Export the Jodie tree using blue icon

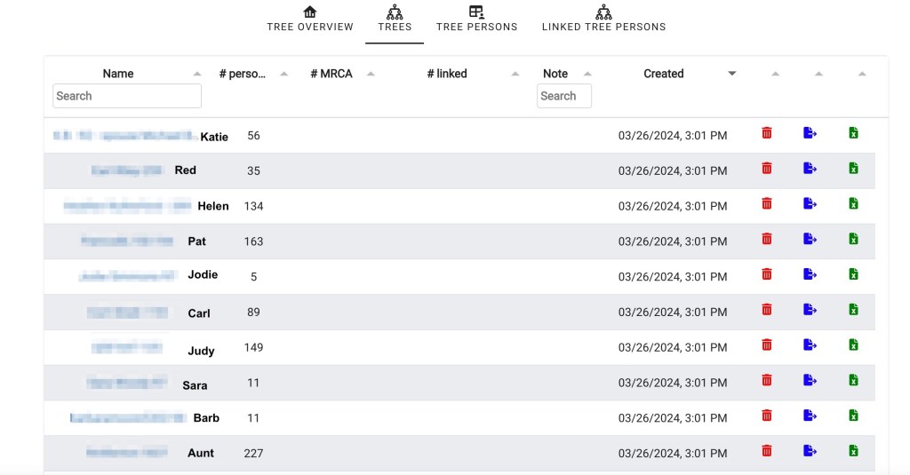[810, 274]
